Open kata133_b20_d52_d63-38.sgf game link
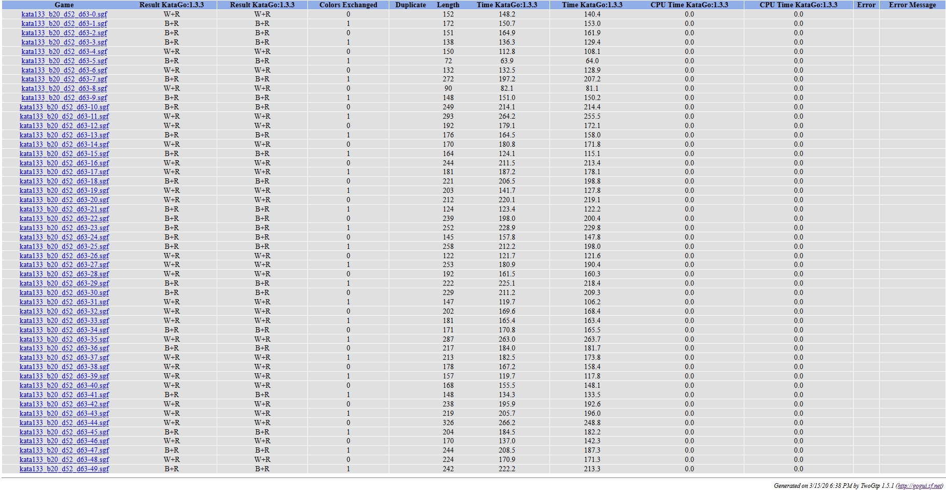 coord(64,367)
